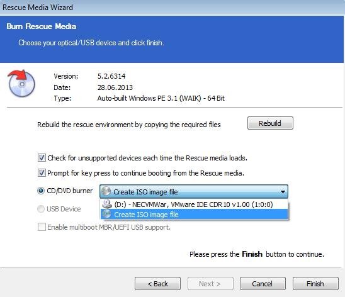This screenshot has width=345, height=297.
Task: Choose the (D:) NECVMWar VMware IDE CDR10 entry
Action: pos(194,205)
